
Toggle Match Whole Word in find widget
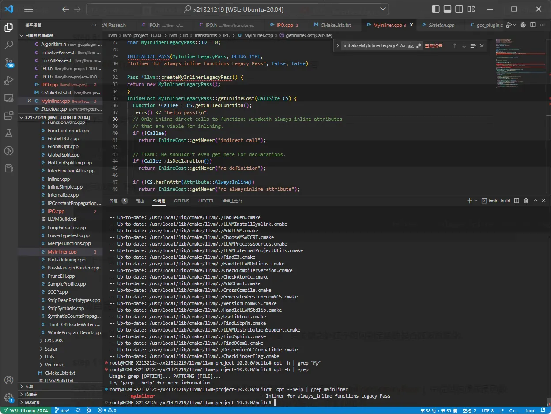pos(410,45)
